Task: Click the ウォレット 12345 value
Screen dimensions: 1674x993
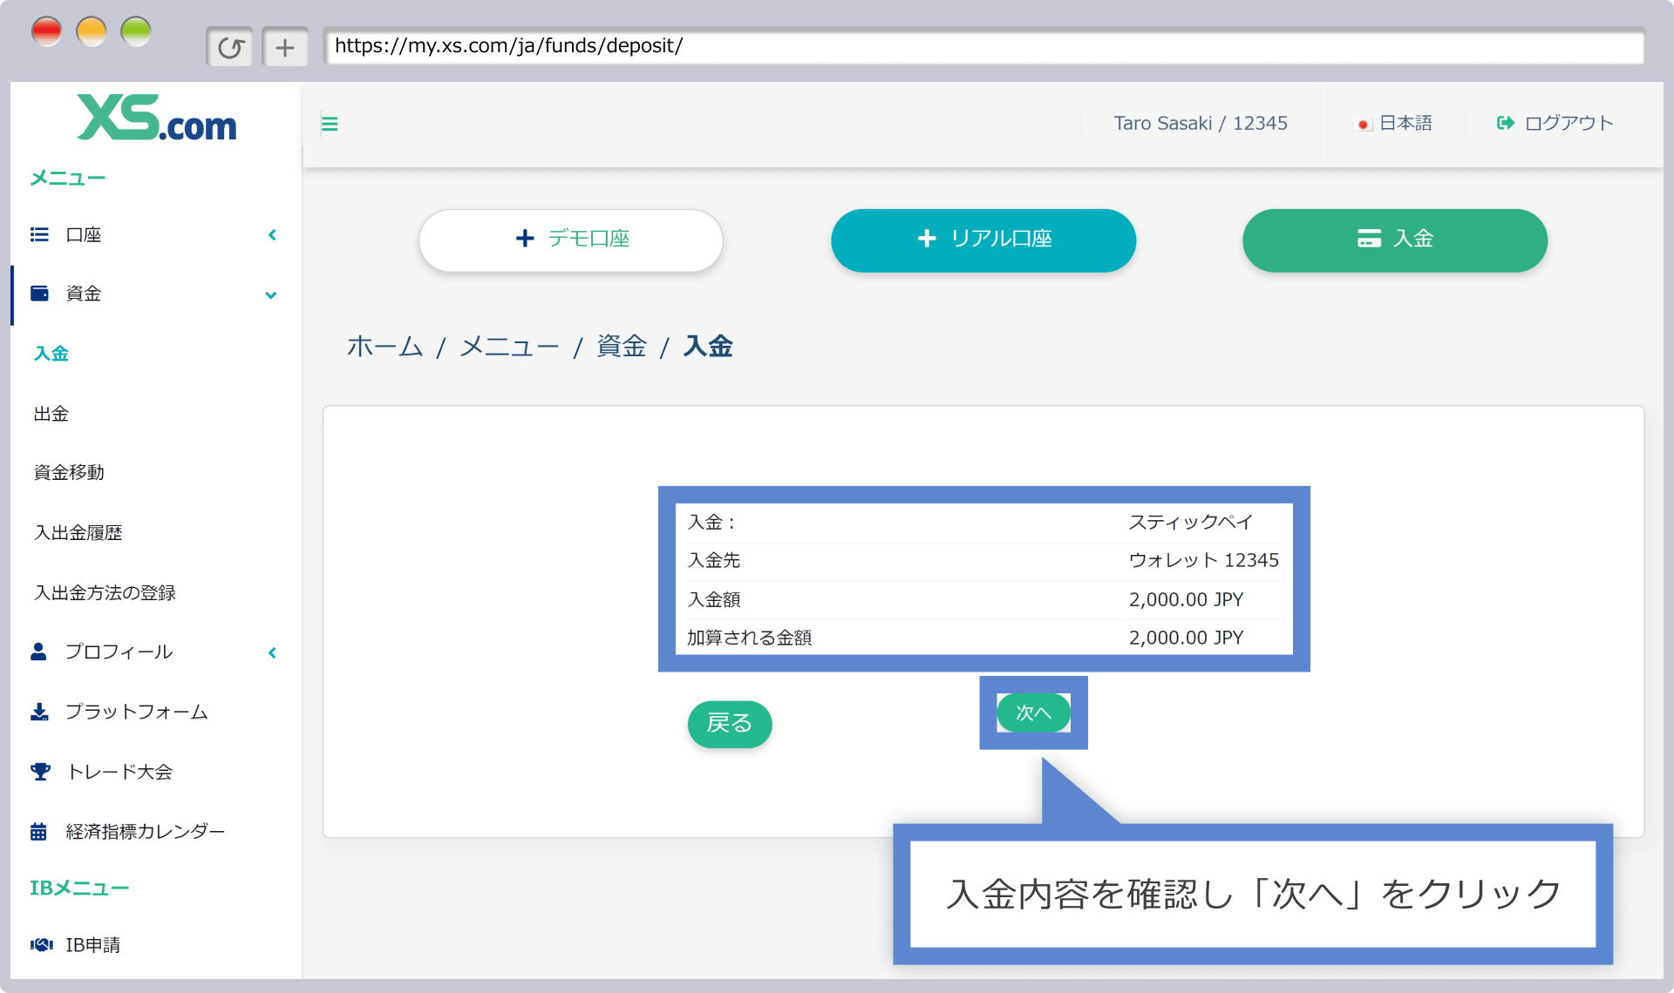Action: [x=1204, y=560]
